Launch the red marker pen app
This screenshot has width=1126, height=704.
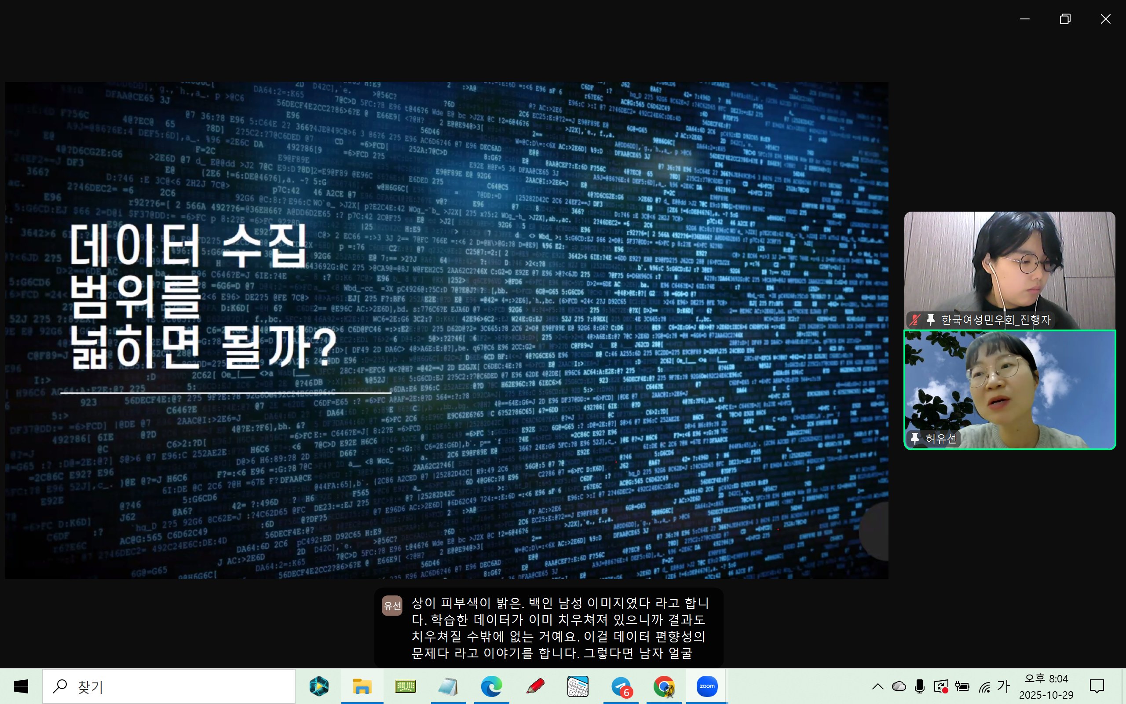[x=534, y=686]
